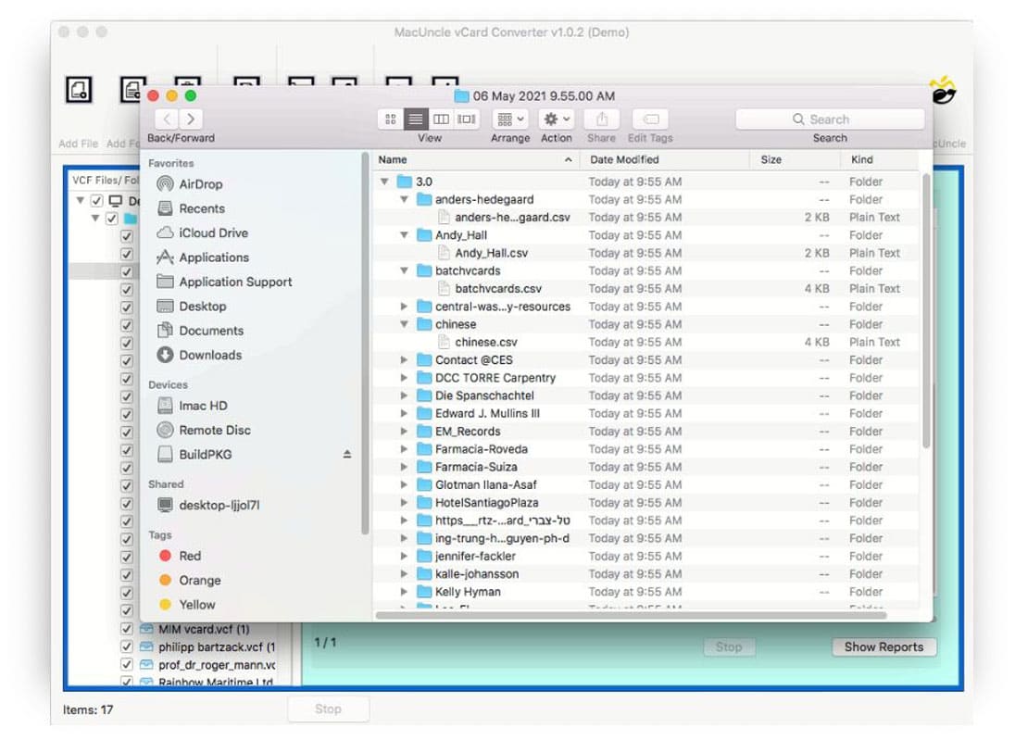Uncheck MIM vcard.vcf in the file list
The image size is (1015, 740).
[126, 629]
